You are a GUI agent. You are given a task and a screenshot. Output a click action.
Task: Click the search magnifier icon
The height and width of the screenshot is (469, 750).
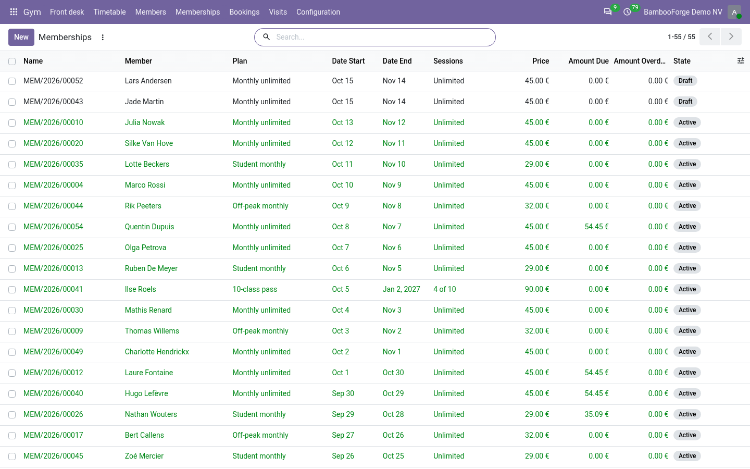point(266,37)
